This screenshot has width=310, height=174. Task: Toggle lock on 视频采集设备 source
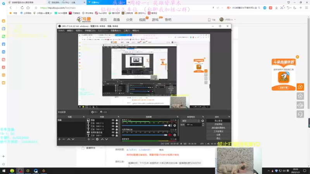[117, 132]
